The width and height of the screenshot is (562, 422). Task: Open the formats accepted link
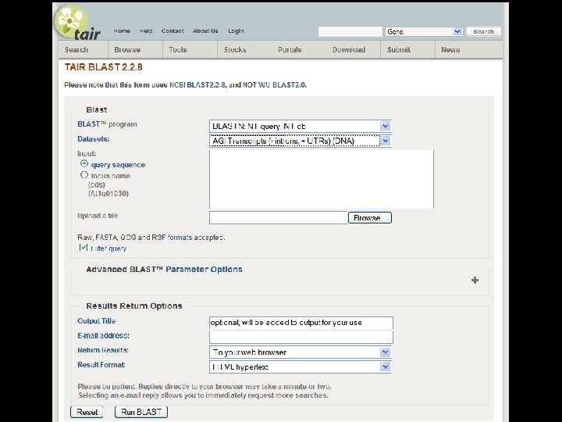180,238
